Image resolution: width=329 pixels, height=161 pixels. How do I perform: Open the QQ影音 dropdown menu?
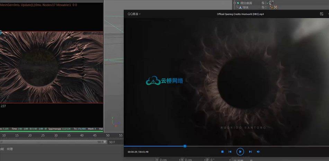[x=134, y=14]
